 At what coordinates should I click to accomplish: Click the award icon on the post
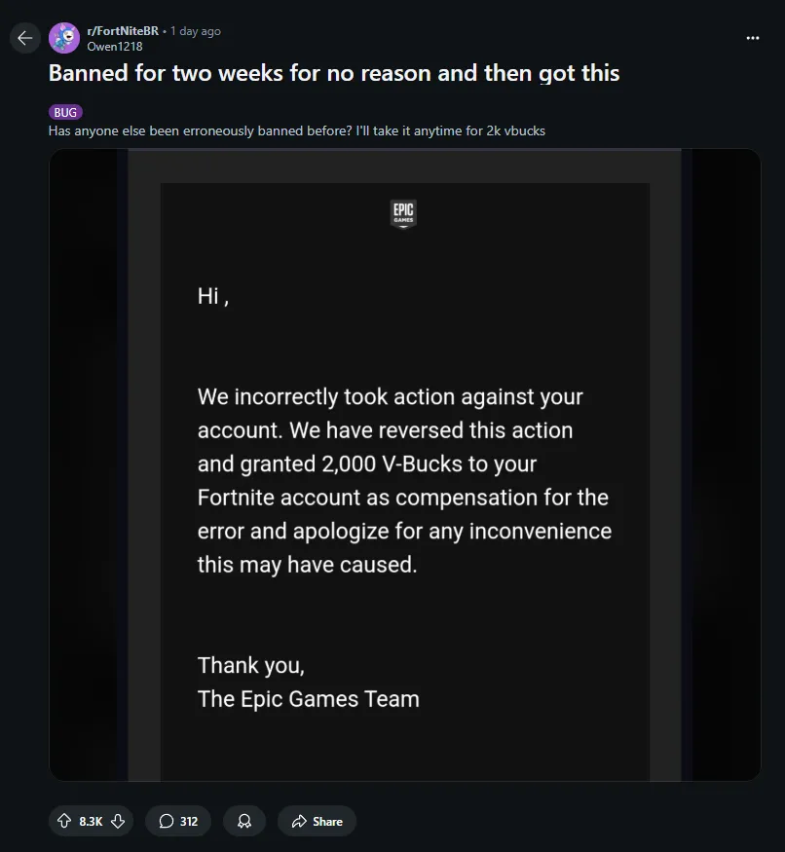click(243, 821)
